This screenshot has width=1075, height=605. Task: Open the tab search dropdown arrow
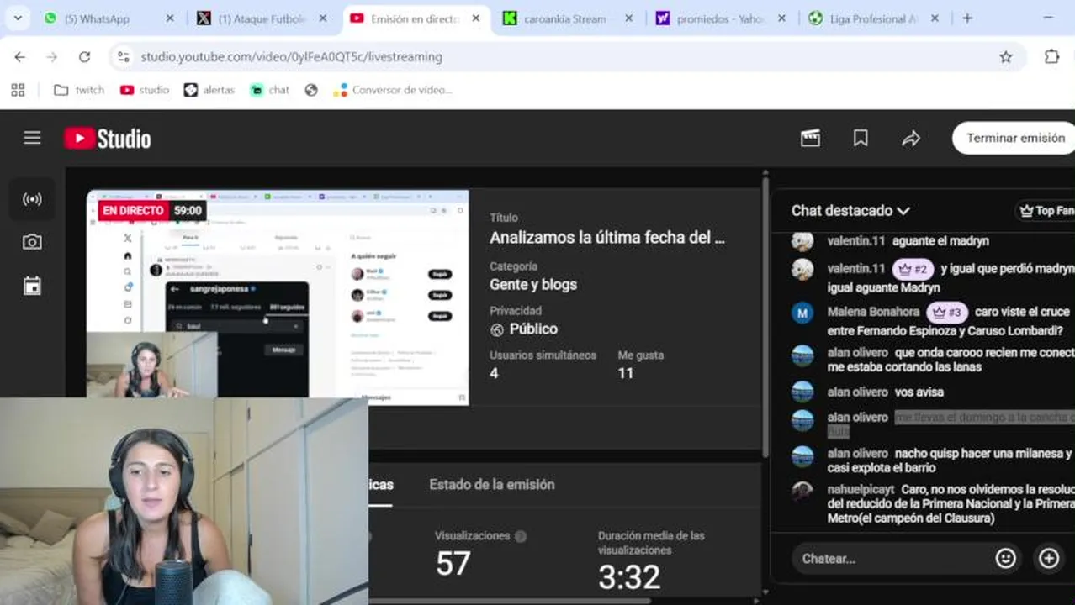(18, 18)
